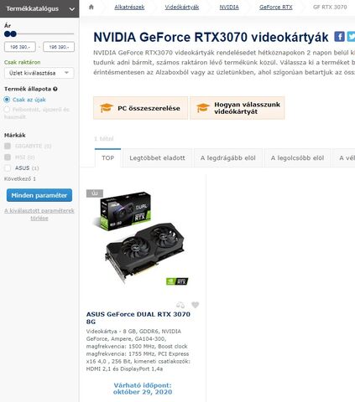
Task: Sort by A legolcsóbb elöl tab
Action: (297, 158)
